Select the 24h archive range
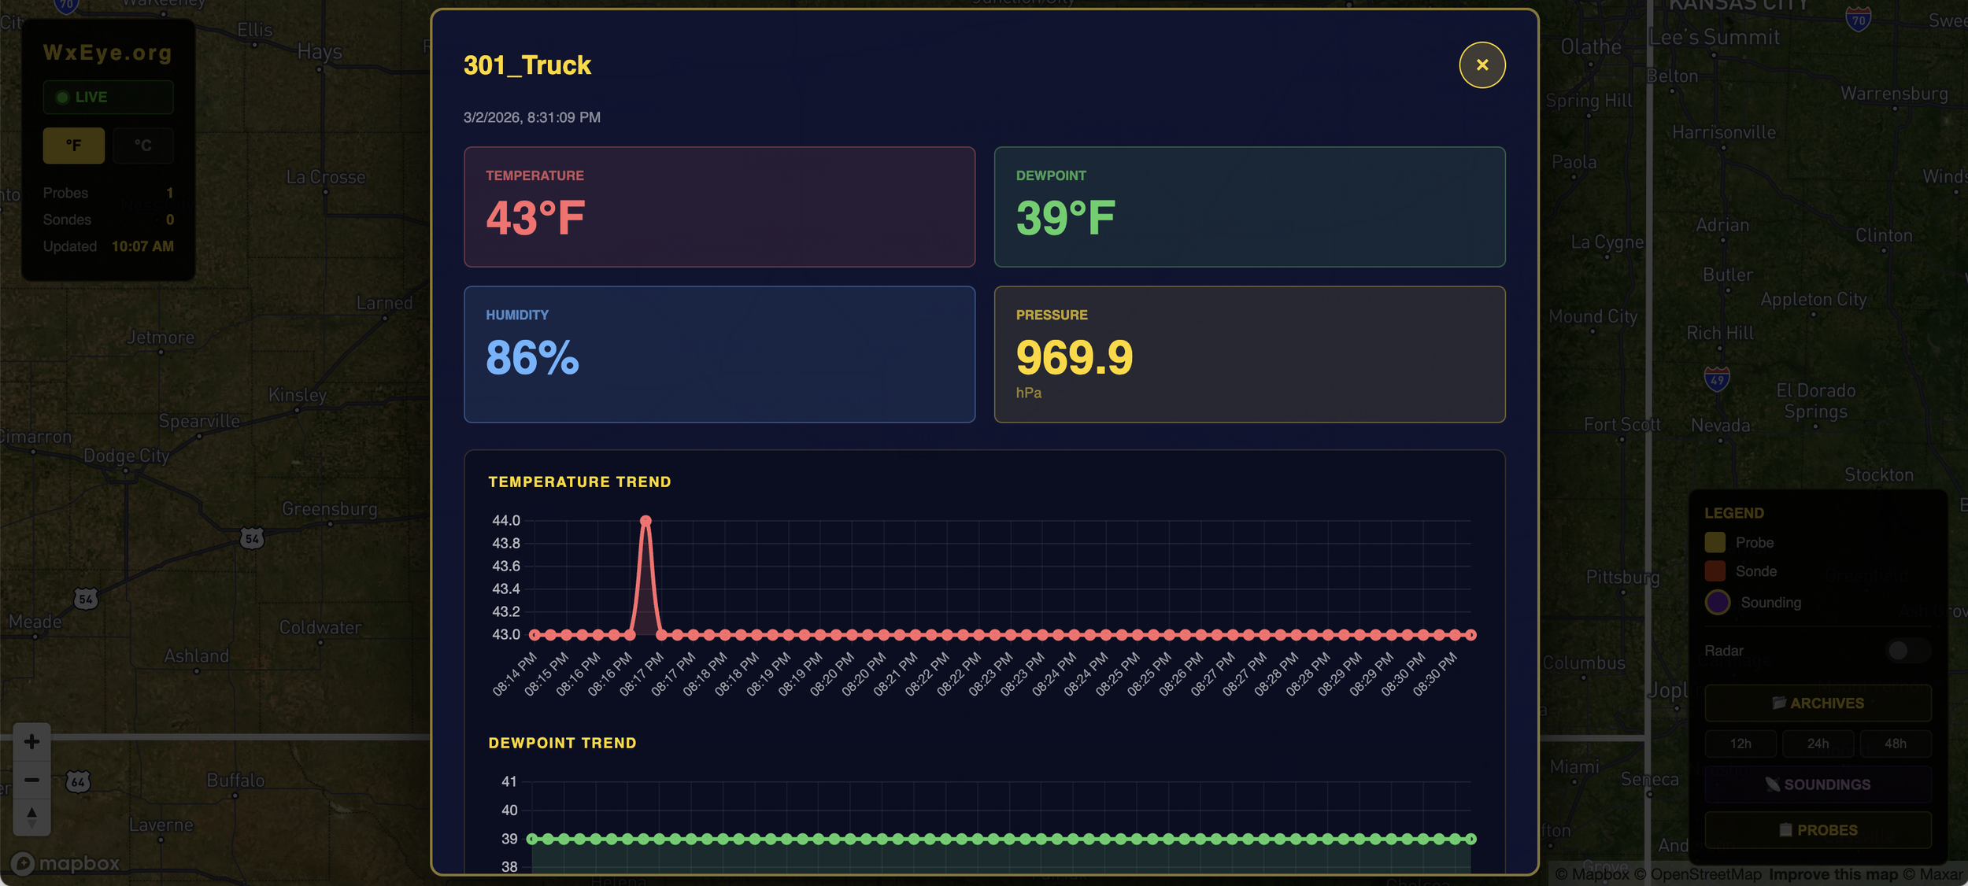This screenshot has height=886, width=1968. point(1817,744)
